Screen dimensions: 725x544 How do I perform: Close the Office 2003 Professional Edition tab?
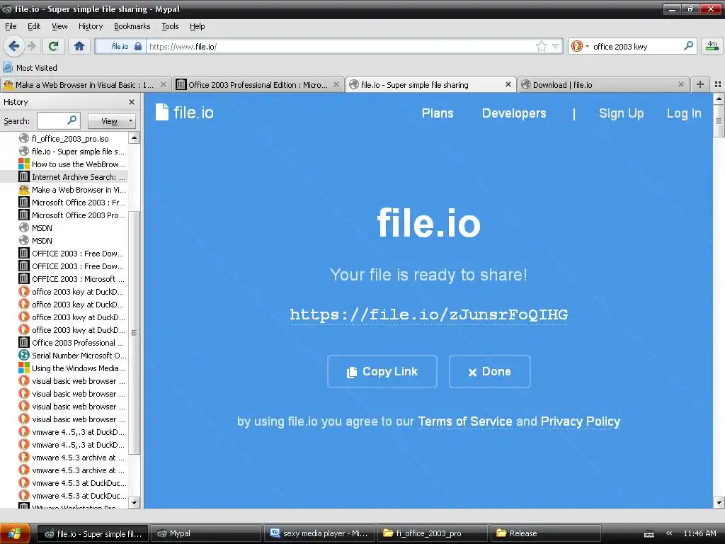point(336,85)
